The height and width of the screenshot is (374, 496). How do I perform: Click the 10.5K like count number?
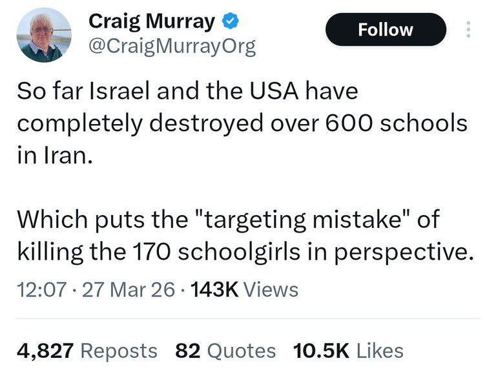pos(322,351)
